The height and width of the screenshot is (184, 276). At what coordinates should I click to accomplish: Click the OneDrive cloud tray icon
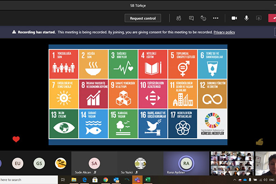pyautogui.click(x=245, y=180)
